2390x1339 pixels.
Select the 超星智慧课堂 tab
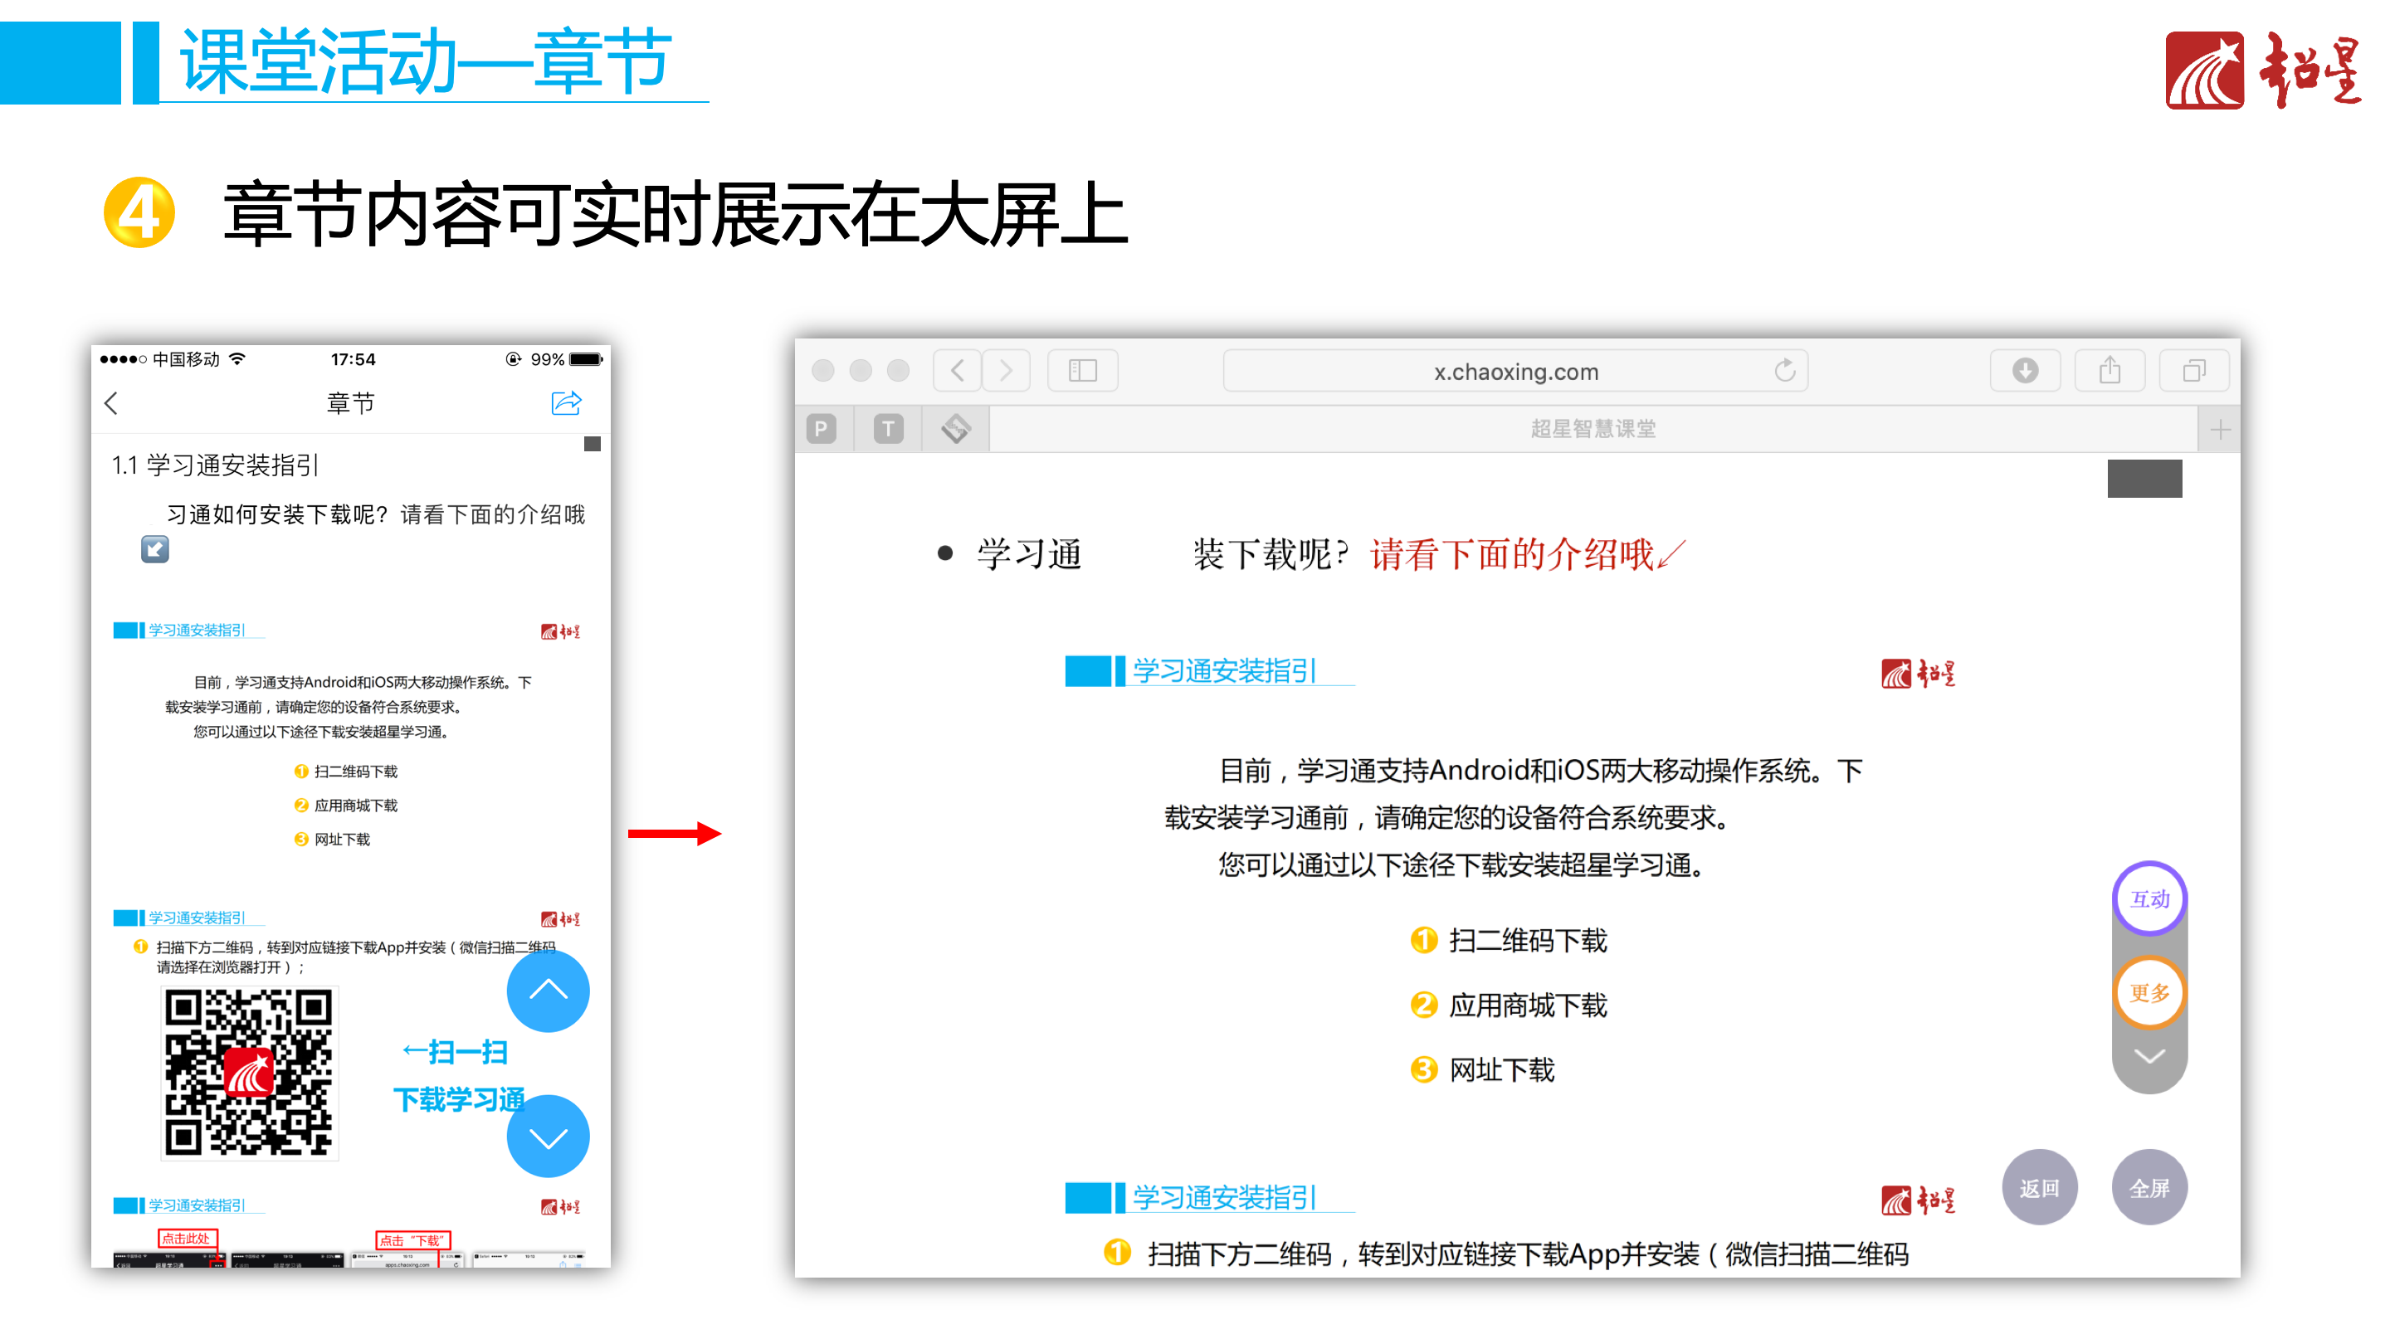tap(1593, 428)
